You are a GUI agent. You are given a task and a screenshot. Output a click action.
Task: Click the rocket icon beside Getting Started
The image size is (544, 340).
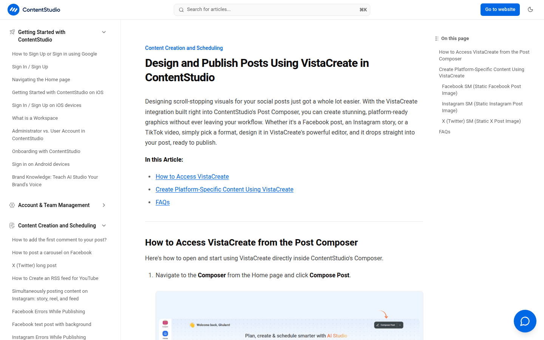click(12, 32)
